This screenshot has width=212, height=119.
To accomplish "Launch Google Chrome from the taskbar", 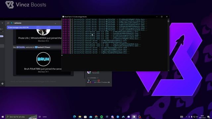I will tap(96, 117).
